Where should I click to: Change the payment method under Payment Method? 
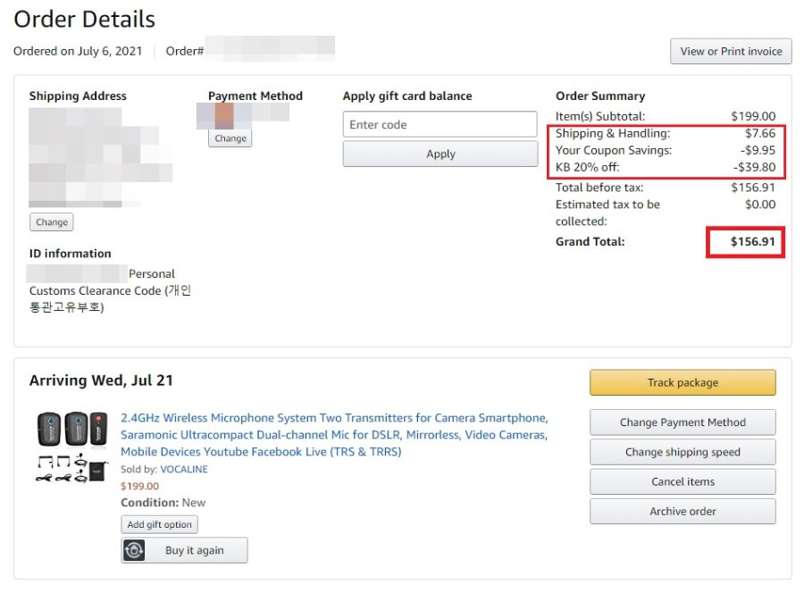click(x=230, y=138)
